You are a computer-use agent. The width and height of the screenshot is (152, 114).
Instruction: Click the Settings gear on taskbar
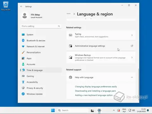[99, 110]
